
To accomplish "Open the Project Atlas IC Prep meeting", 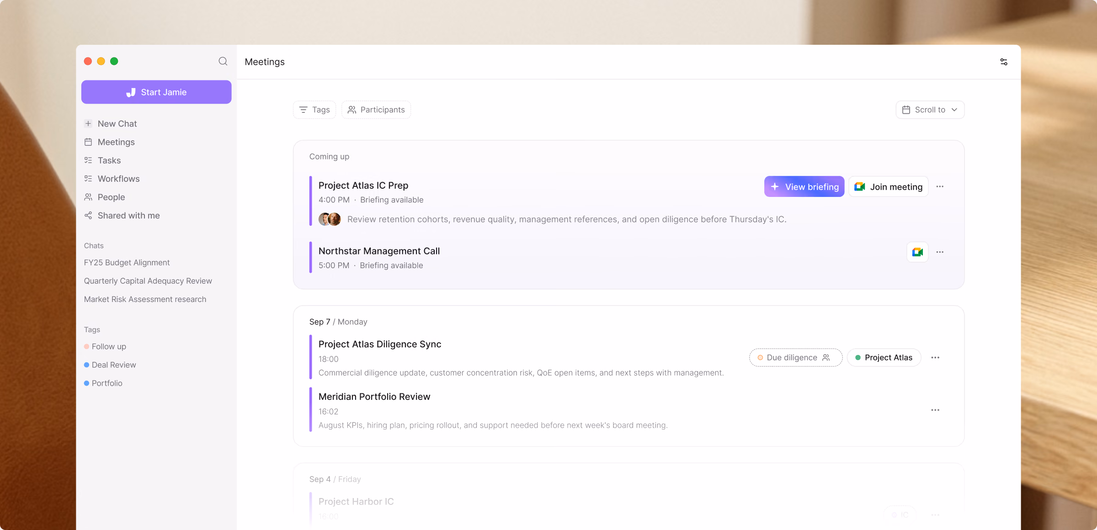I will [363, 185].
